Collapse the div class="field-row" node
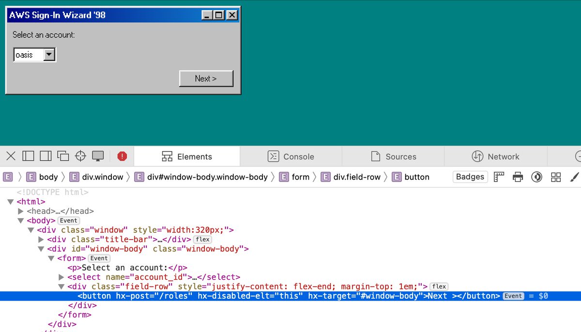Screen dimensions: 581x332 [61, 287]
